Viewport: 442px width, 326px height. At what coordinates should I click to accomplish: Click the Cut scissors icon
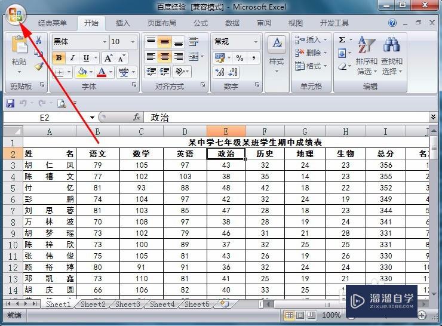click(39, 40)
